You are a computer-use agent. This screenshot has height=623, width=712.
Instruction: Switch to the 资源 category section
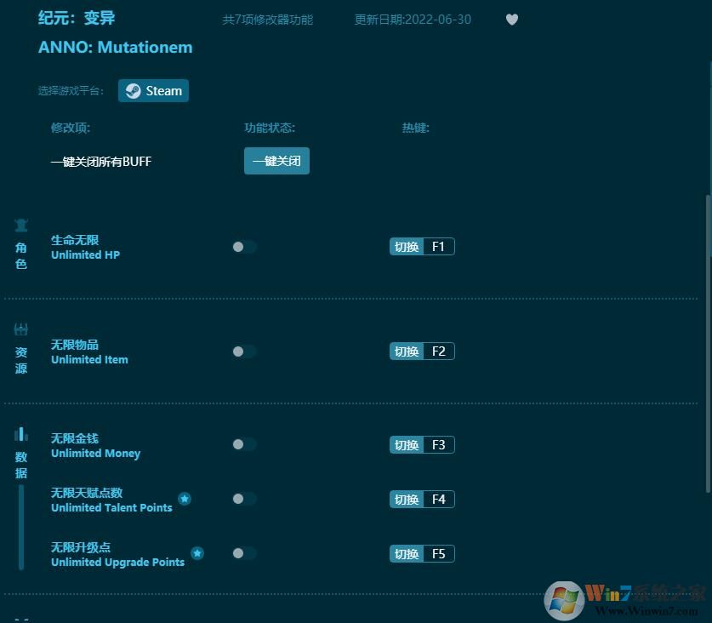20,359
